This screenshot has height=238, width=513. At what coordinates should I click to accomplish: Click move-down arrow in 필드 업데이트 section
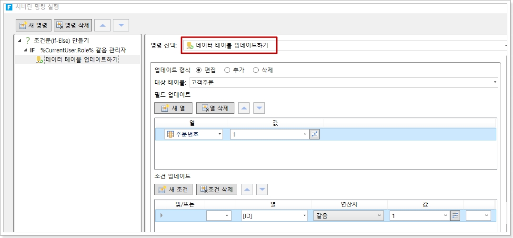click(x=259, y=108)
